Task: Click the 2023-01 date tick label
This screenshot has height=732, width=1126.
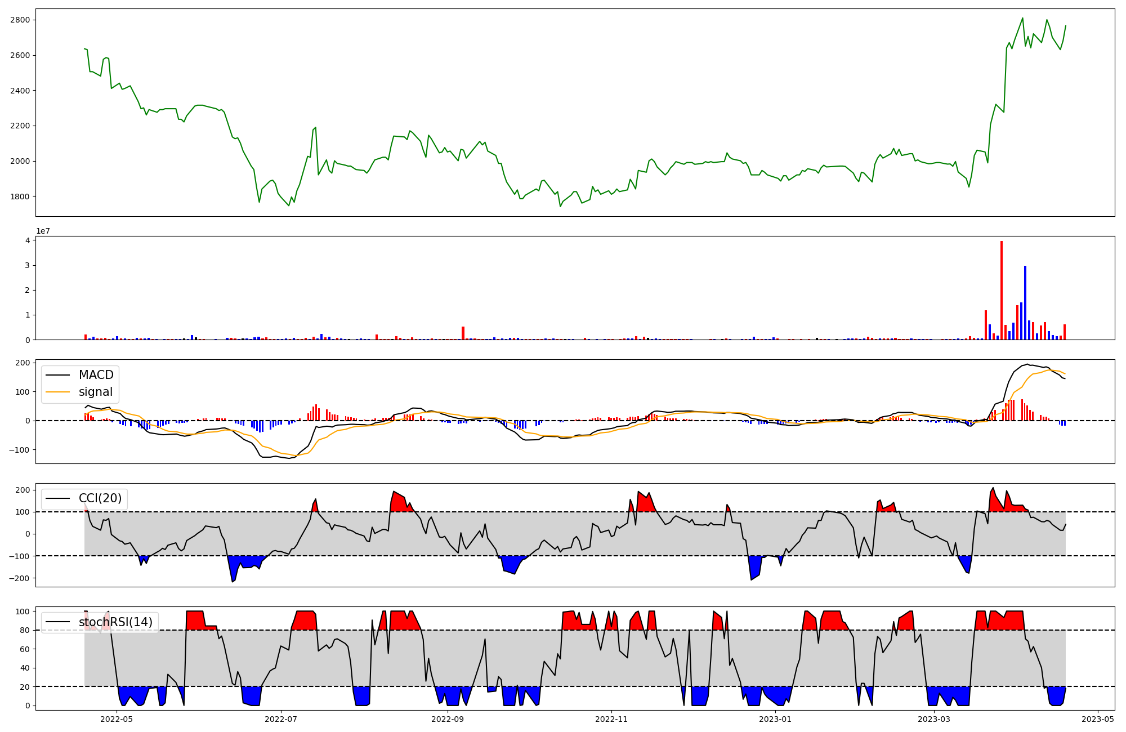Action: [x=775, y=719]
